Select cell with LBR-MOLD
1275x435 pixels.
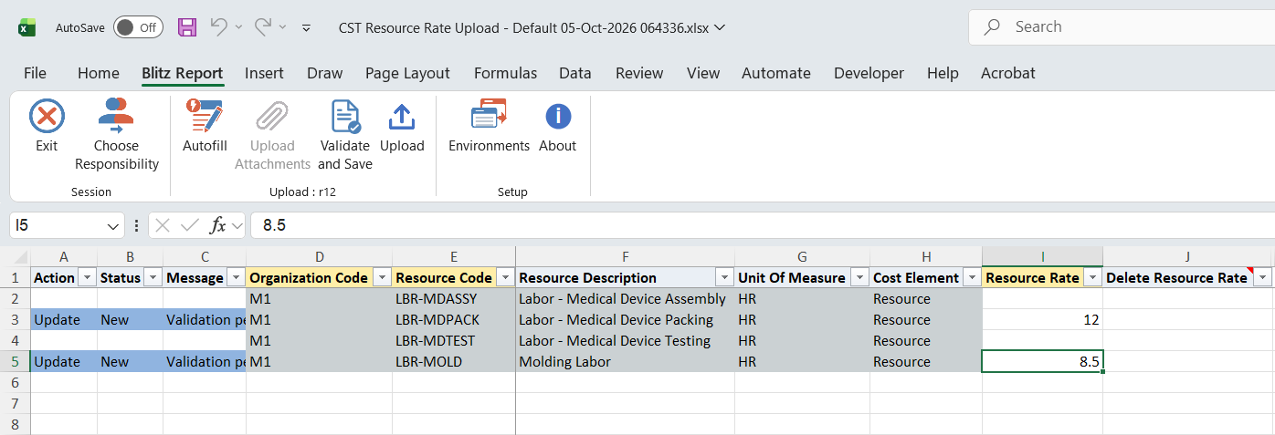point(454,362)
